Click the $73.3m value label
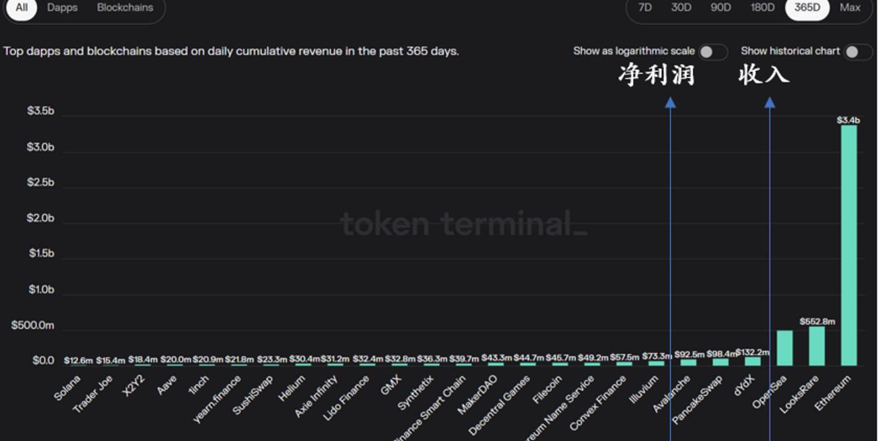Viewport: 881px width, 441px height. (657, 356)
